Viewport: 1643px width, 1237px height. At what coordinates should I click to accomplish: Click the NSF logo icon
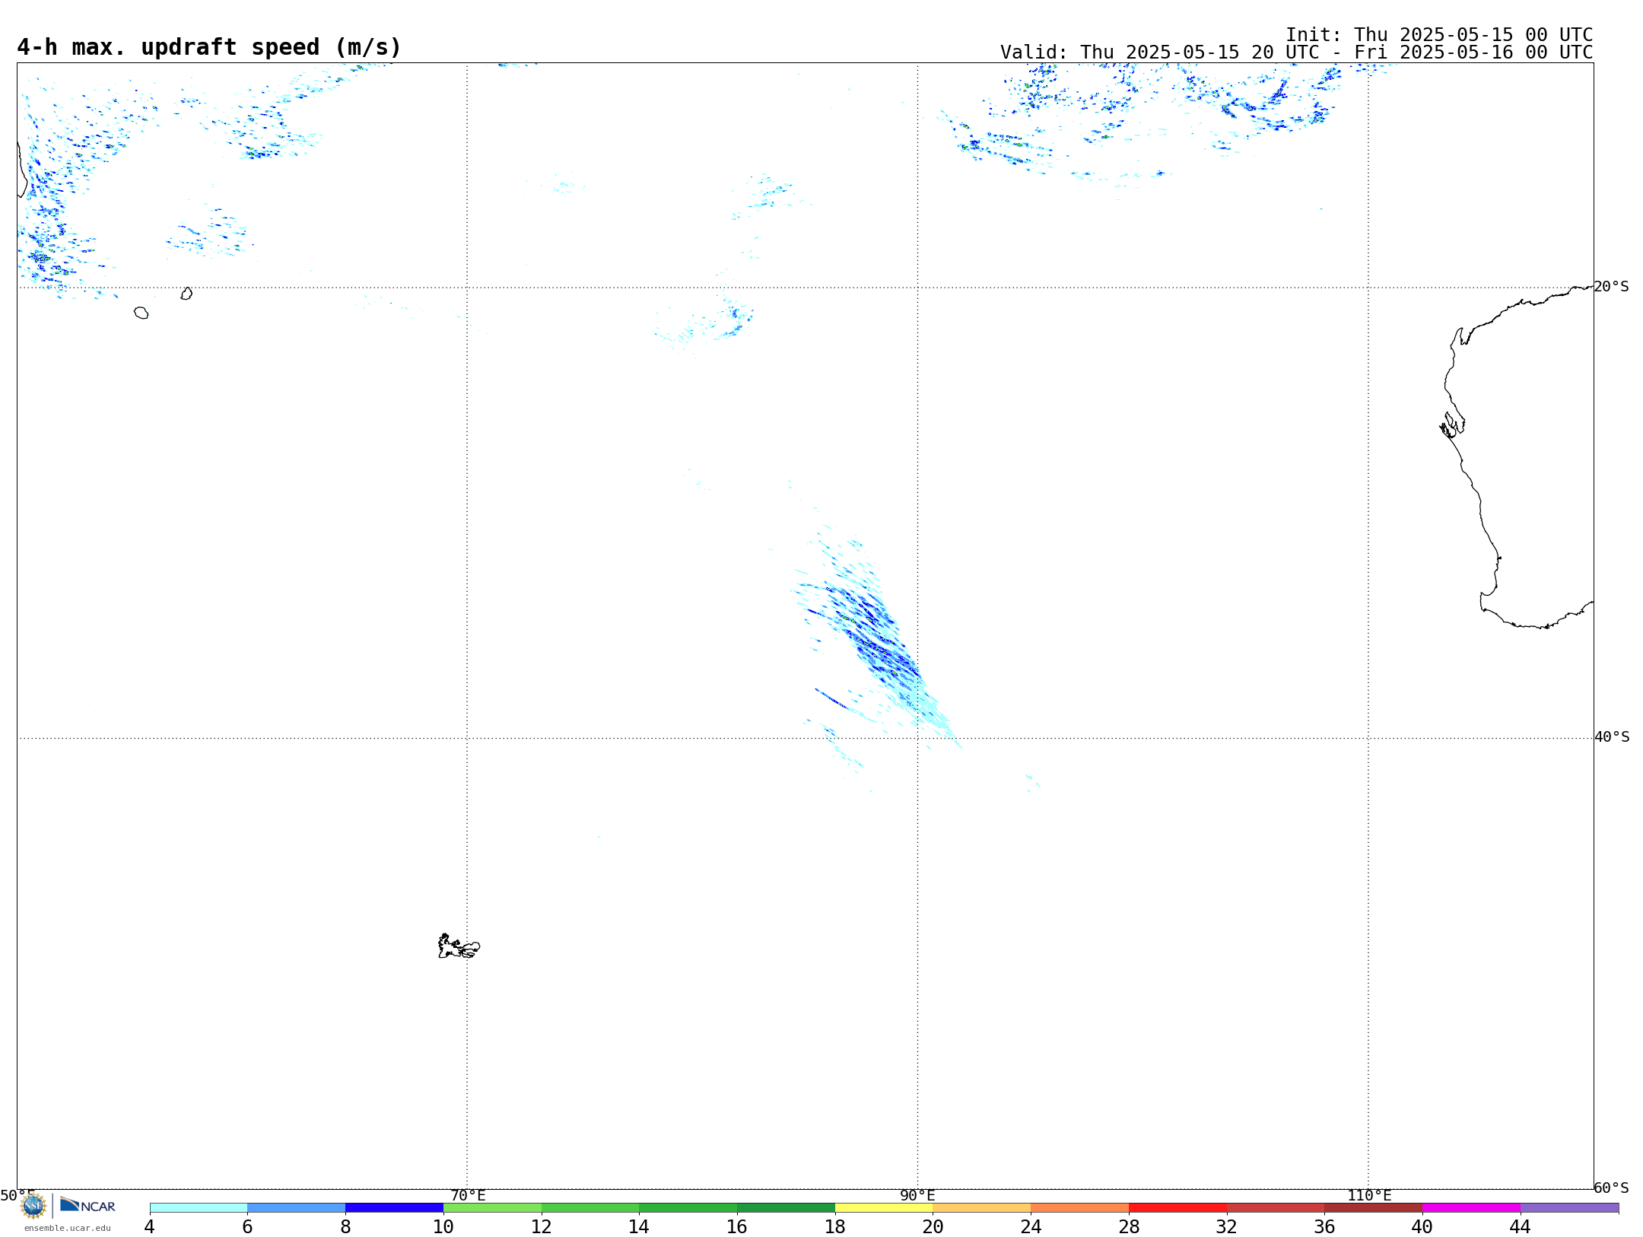33,1205
